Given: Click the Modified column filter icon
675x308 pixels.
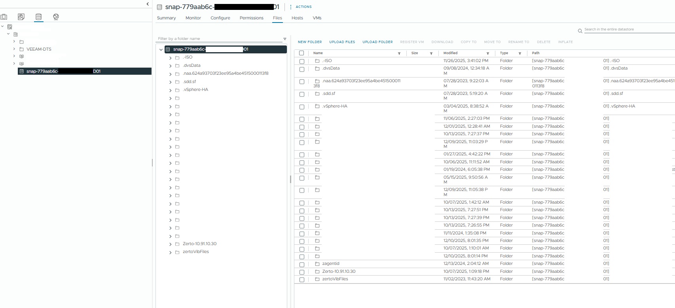Looking at the screenshot, I should pos(488,53).
